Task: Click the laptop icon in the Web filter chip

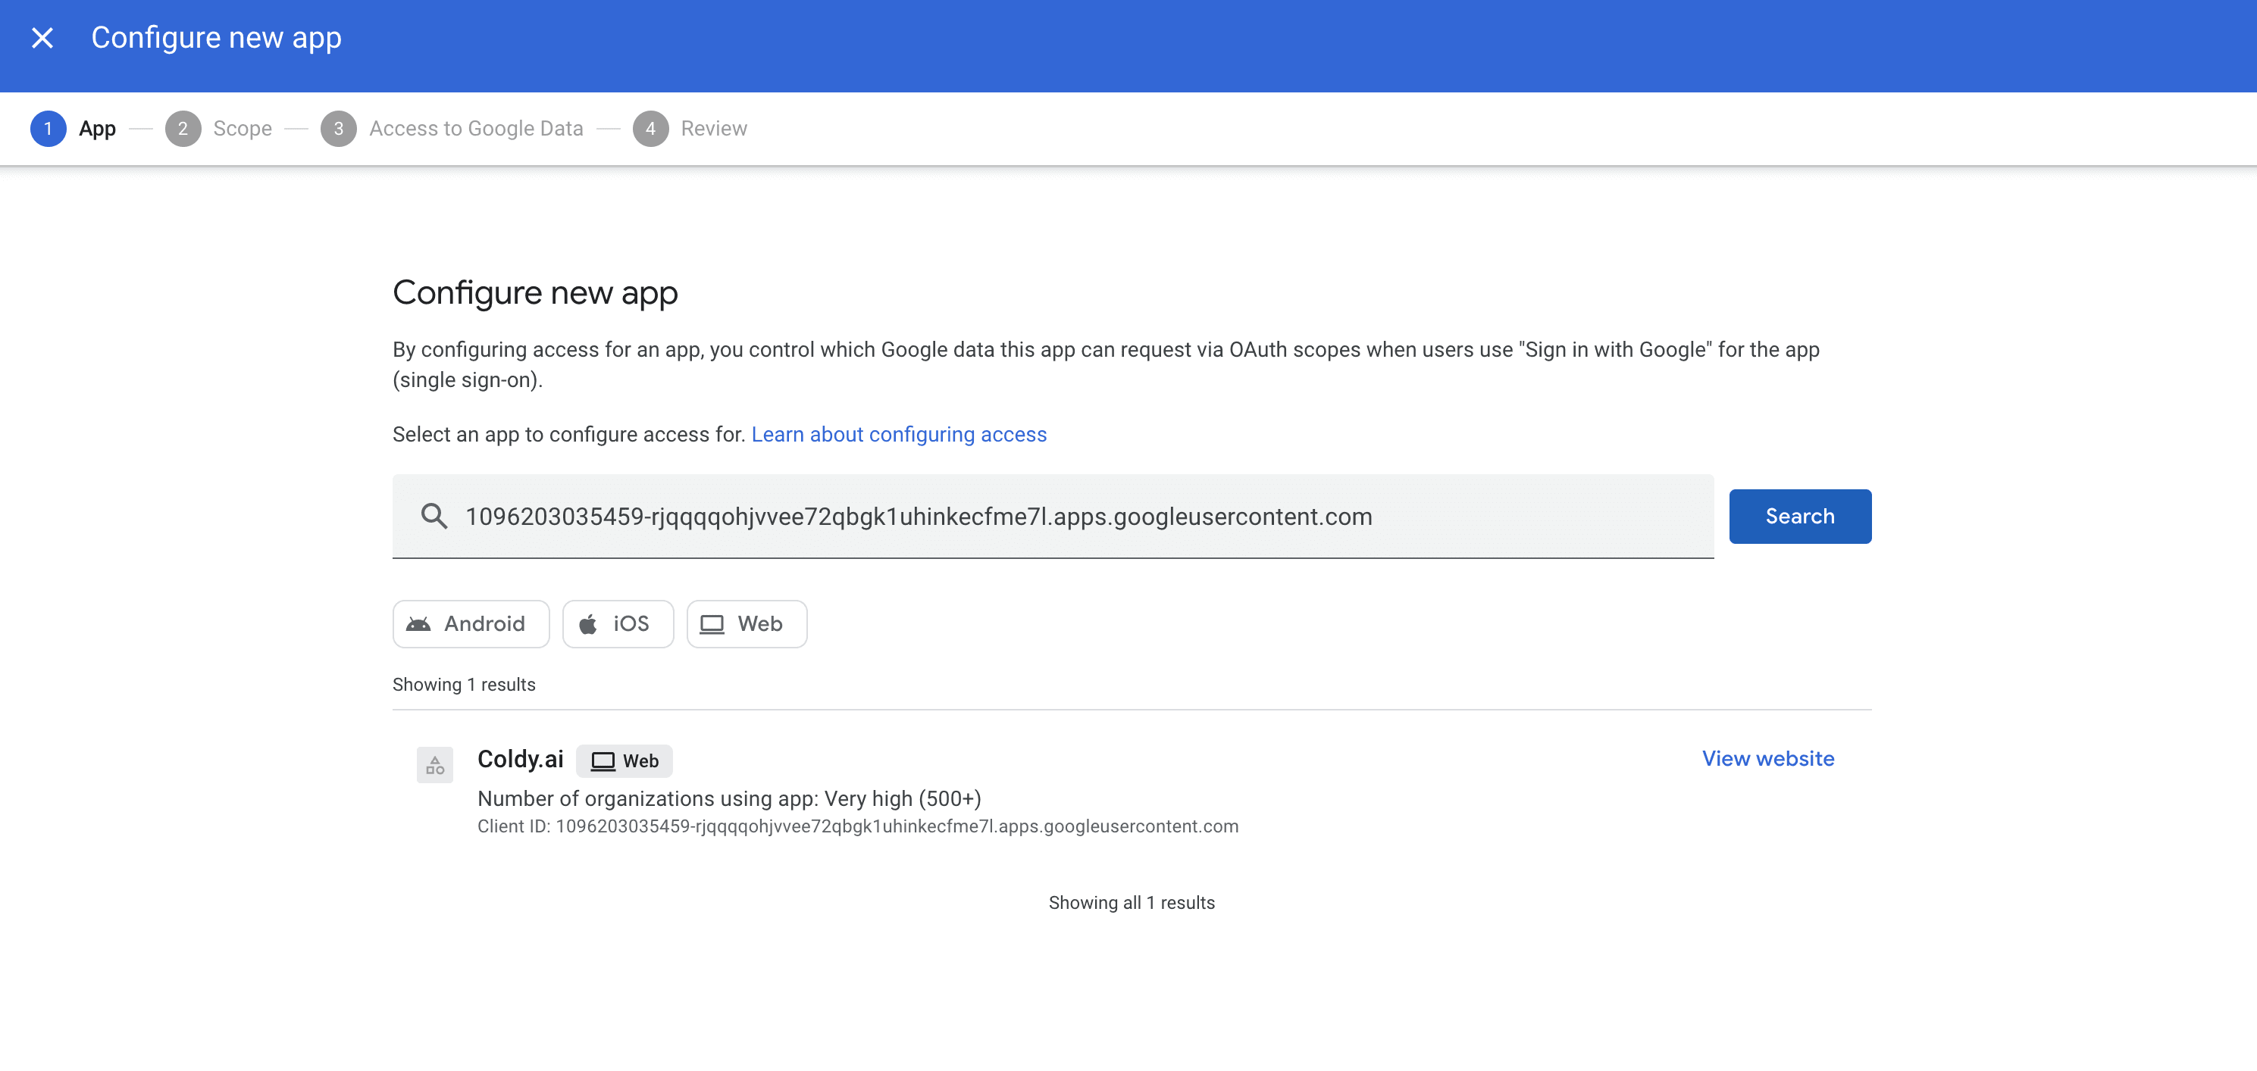Action: [712, 624]
